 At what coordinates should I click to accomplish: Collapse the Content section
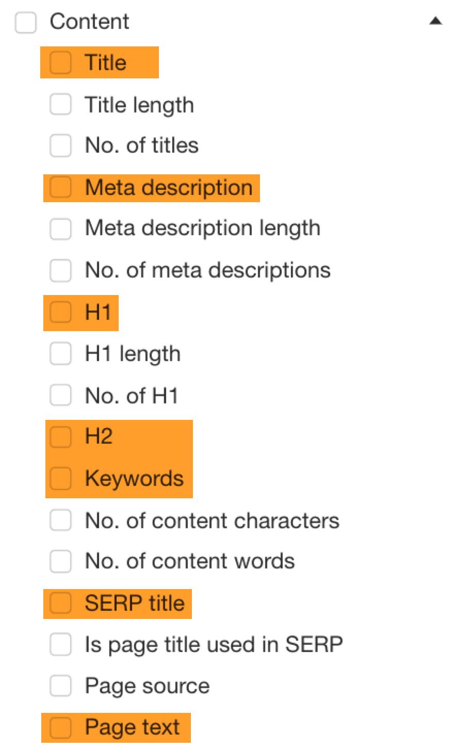(x=436, y=21)
